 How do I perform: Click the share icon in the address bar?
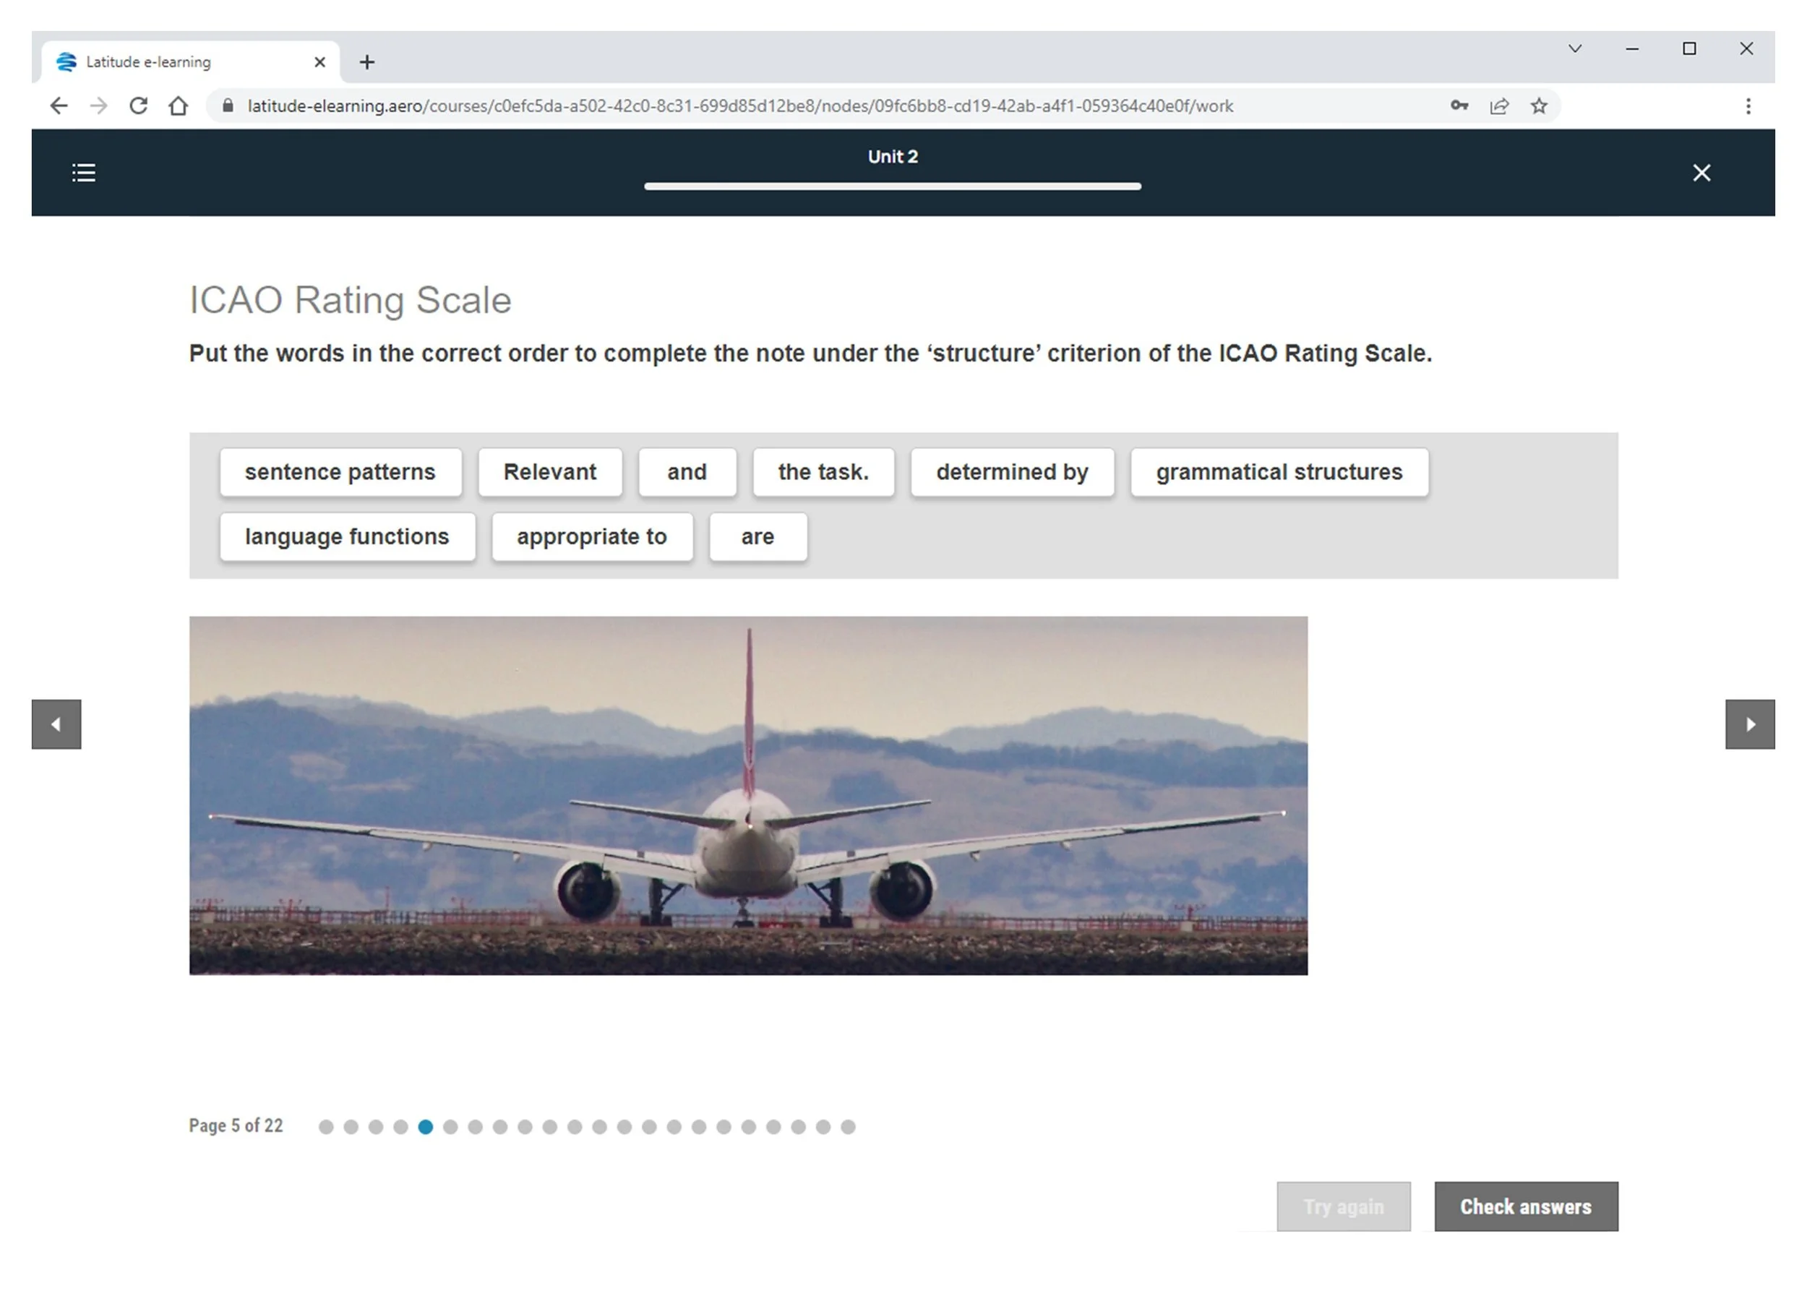tap(1498, 106)
